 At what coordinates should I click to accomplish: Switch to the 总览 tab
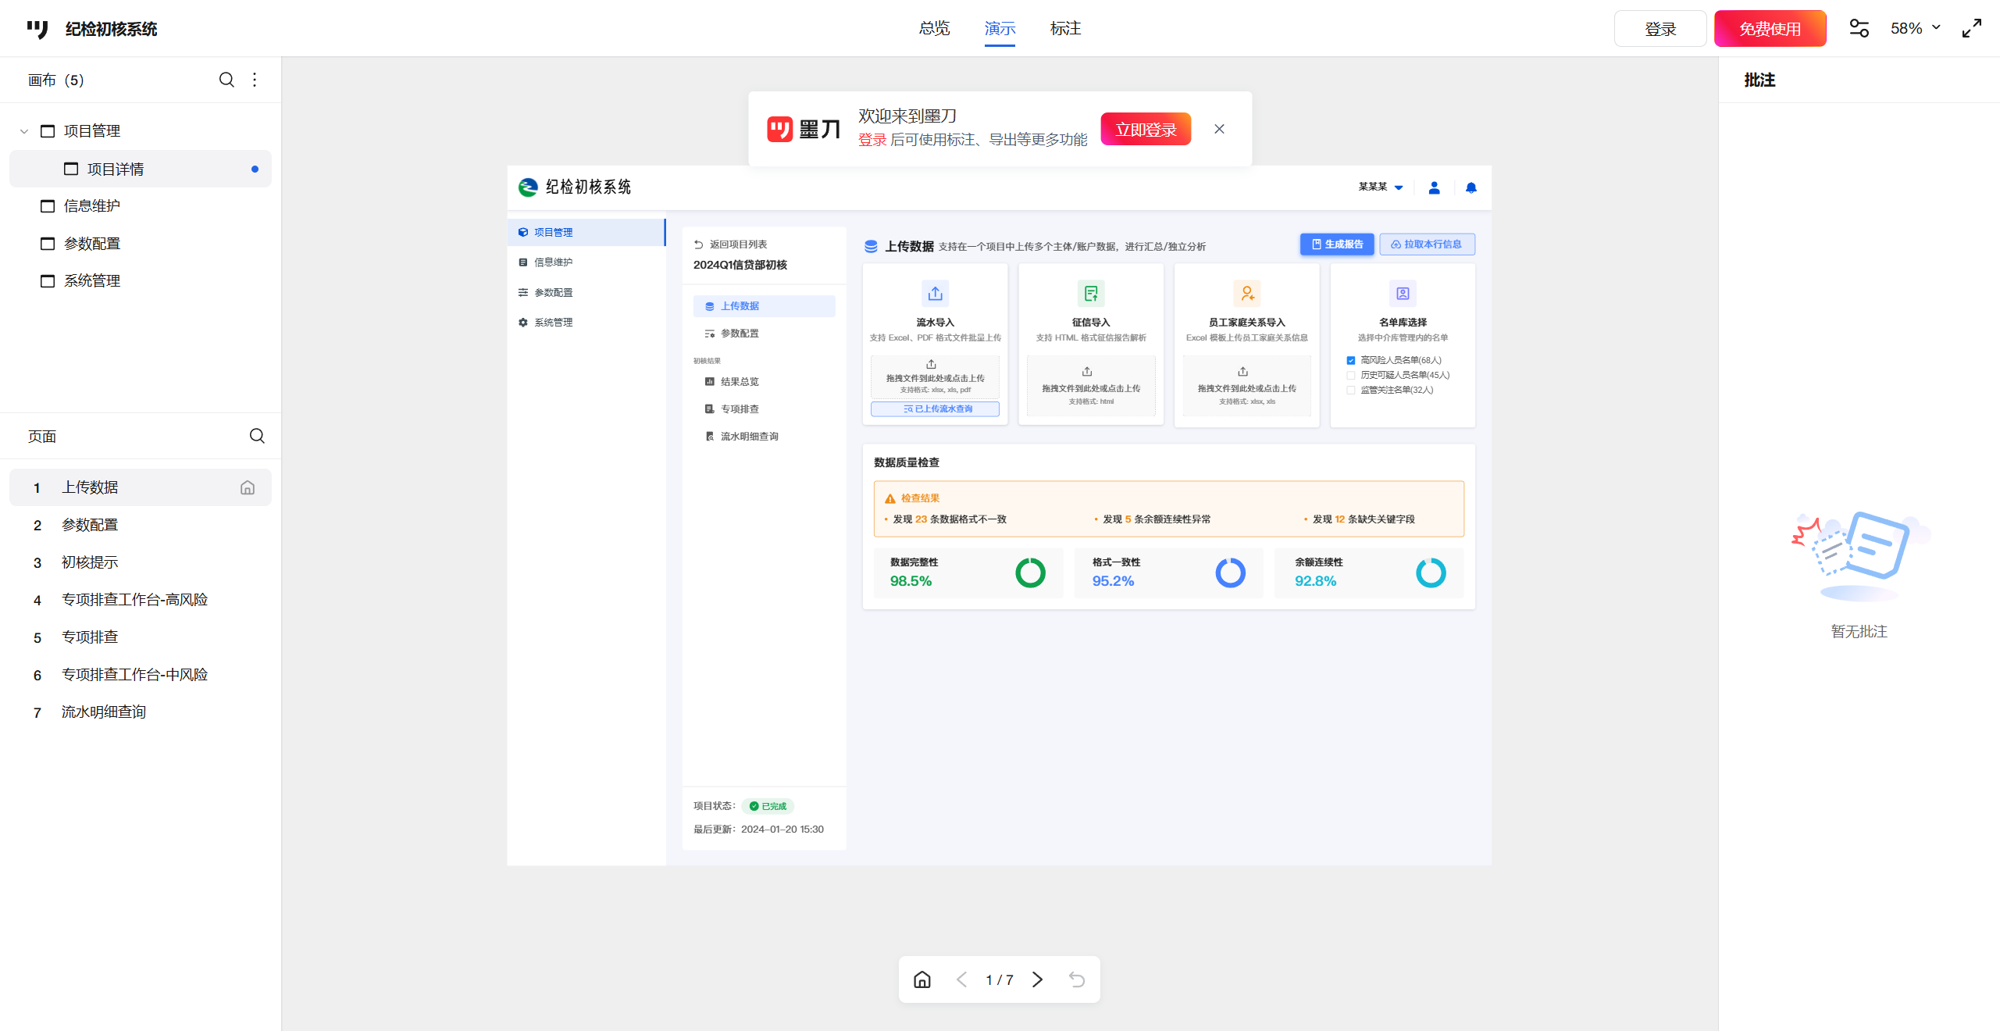tap(934, 29)
